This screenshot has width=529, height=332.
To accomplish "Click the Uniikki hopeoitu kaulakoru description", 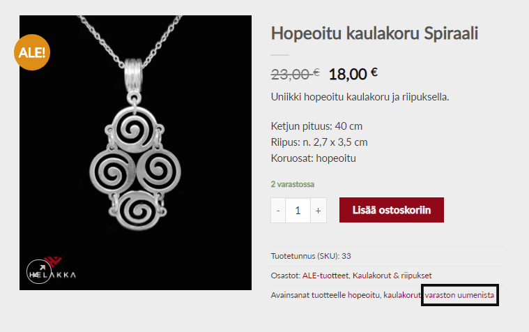I will coord(360,97).
